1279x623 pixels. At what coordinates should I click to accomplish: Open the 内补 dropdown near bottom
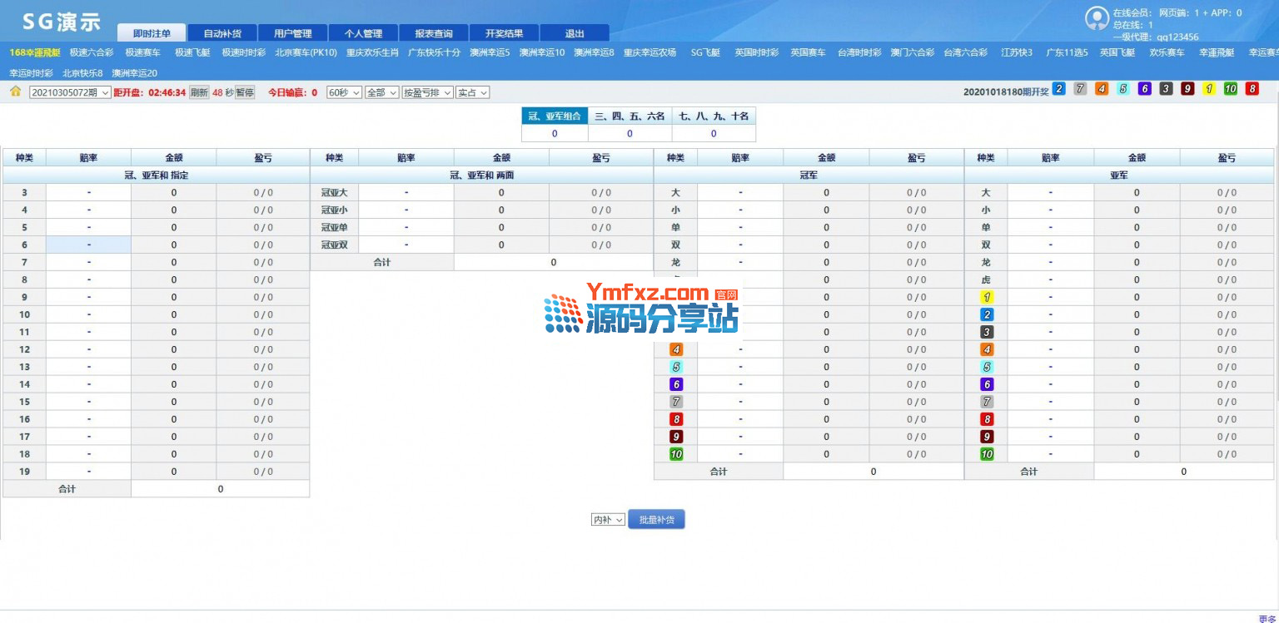tap(608, 520)
